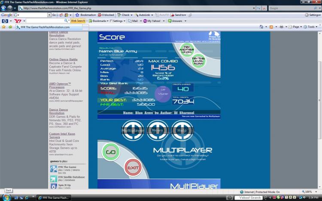Select Try This Level Again button
The width and height of the screenshot is (322, 201).
point(199,61)
